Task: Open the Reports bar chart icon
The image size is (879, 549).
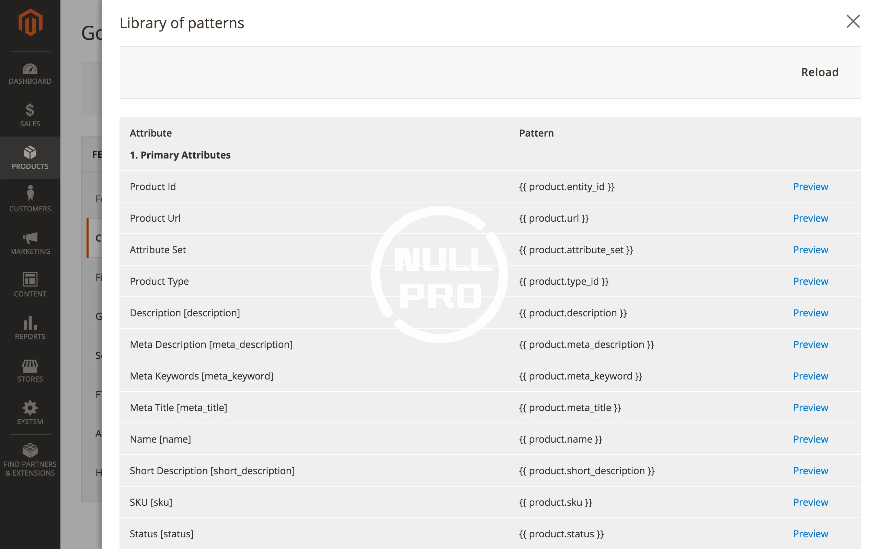Action: coord(30,323)
